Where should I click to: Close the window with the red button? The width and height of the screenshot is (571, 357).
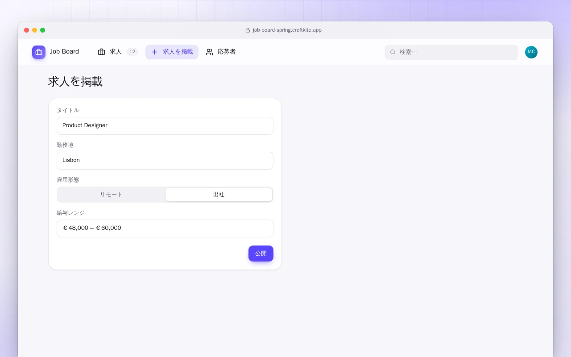coord(27,30)
